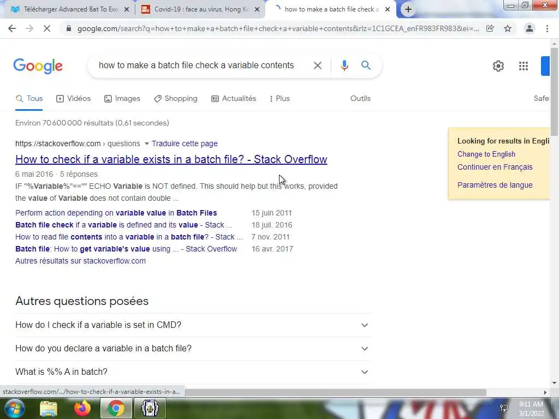Click the 'Environ 70 600 000 résultats' text

pos(92,123)
